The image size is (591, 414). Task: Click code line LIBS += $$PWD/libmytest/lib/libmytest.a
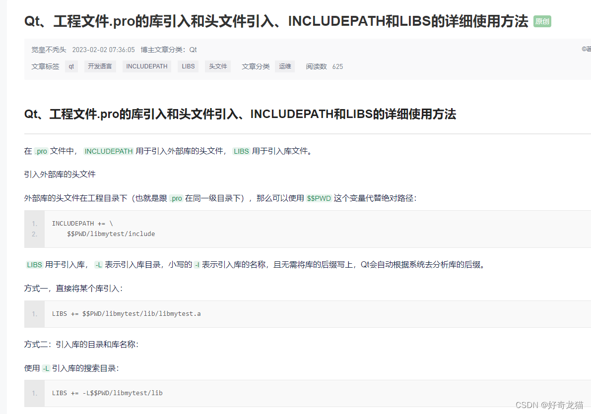(x=126, y=314)
